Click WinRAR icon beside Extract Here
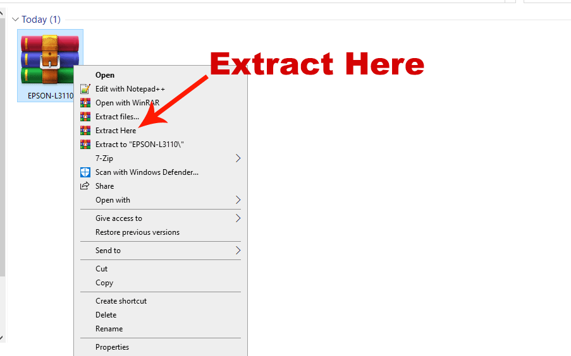Screen dimensions: 571x356 click(85, 131)
